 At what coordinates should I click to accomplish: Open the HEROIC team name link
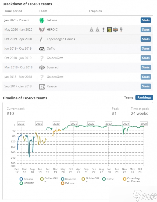point(52,30)
